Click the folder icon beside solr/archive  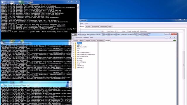point(75,68)
